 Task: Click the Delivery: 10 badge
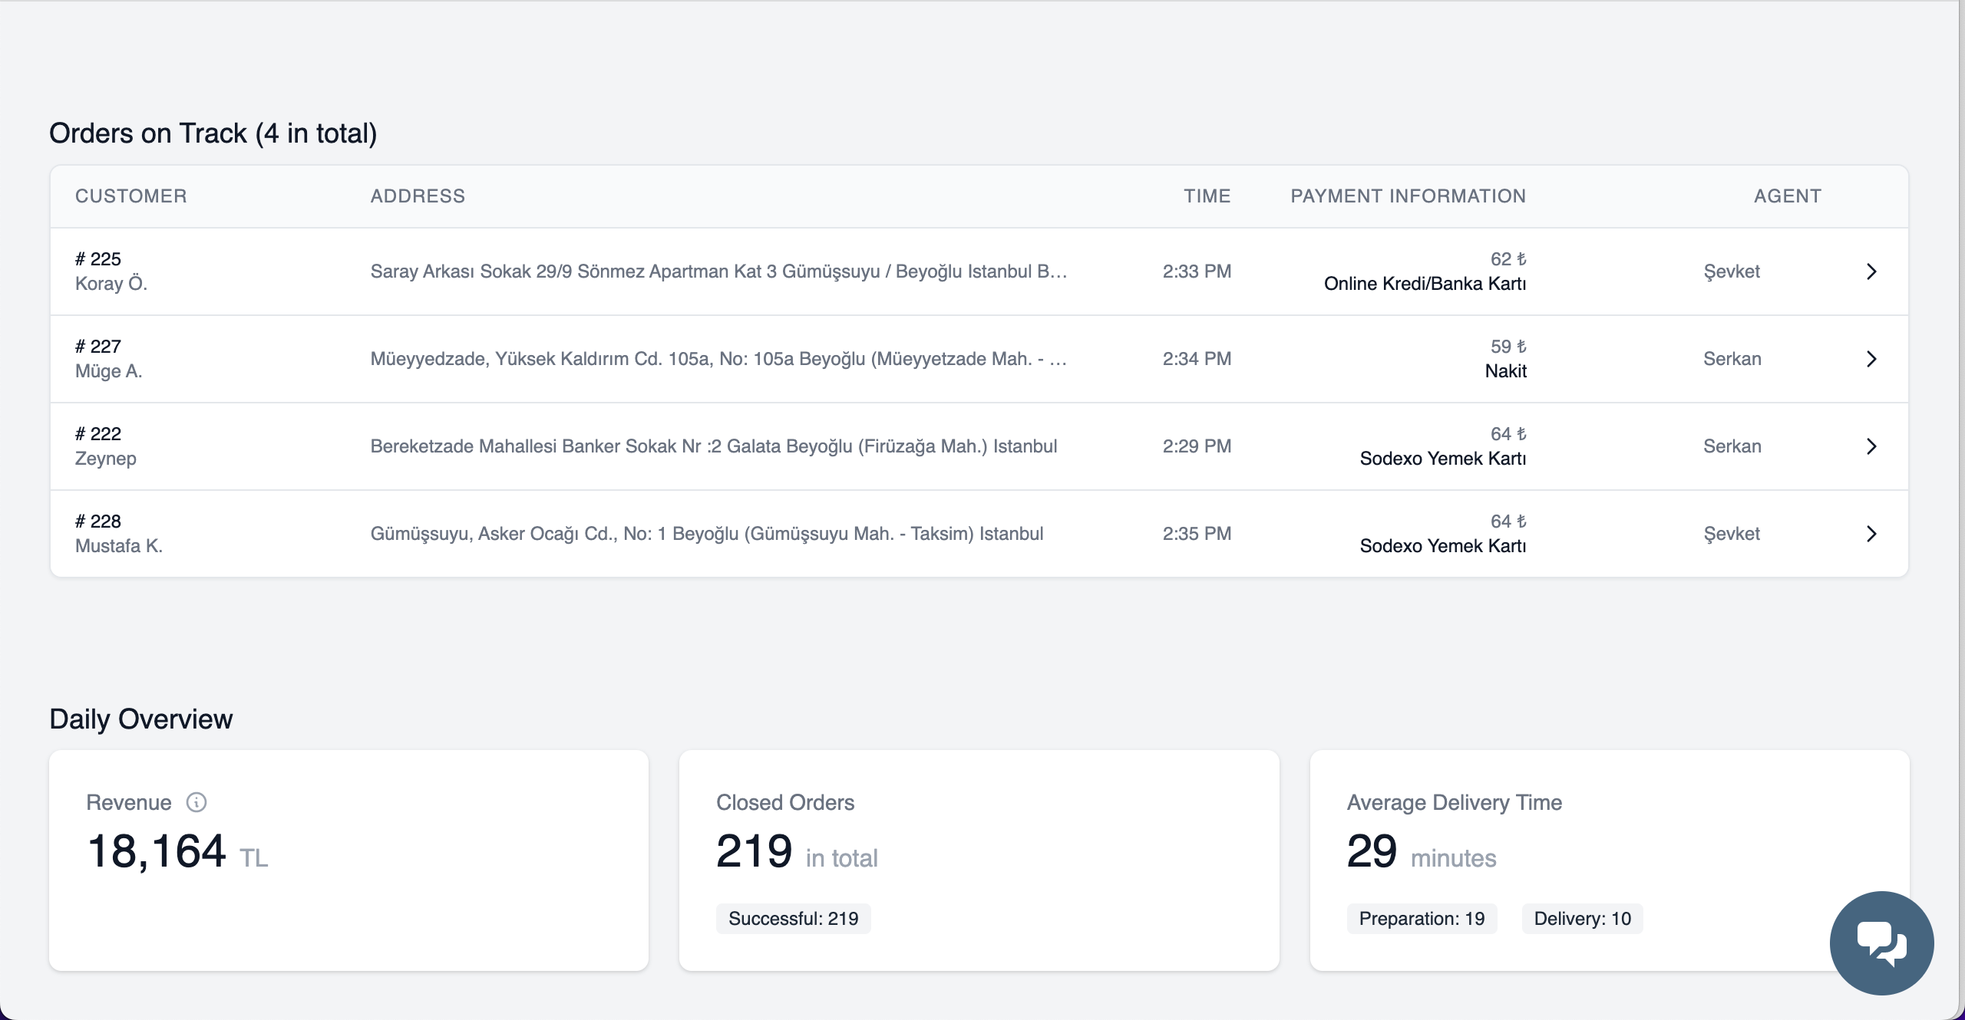click(x=1583, y=917)
